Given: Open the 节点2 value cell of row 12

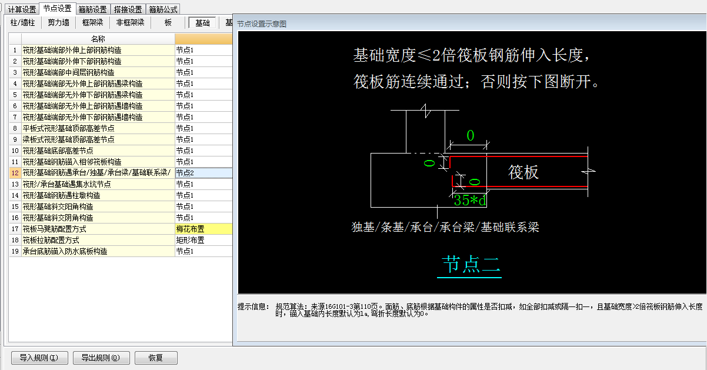Looking at the screenshot, I should (204, 173).
